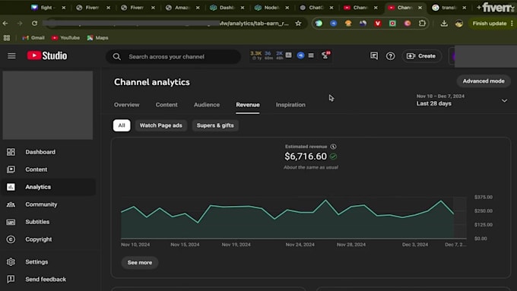The width and height of the screenshot is (517, 291).
Task: Click the revenue chart peak near Dec 7
Action: (x=441, y=201)
